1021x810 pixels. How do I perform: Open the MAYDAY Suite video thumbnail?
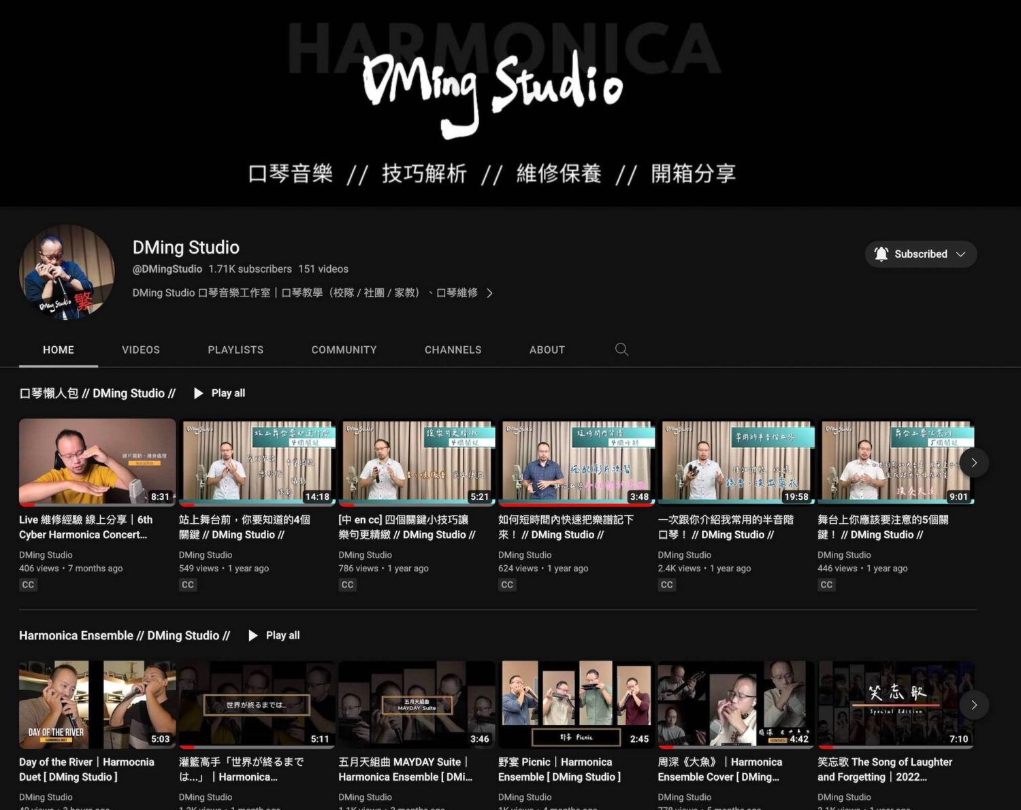pyautogui.click(x=417, y=704)
